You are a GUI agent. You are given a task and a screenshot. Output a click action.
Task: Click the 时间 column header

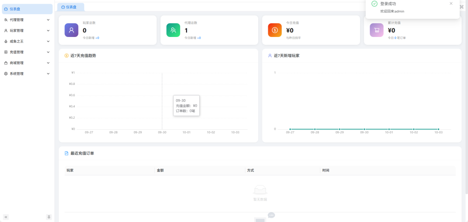point(325,170)
